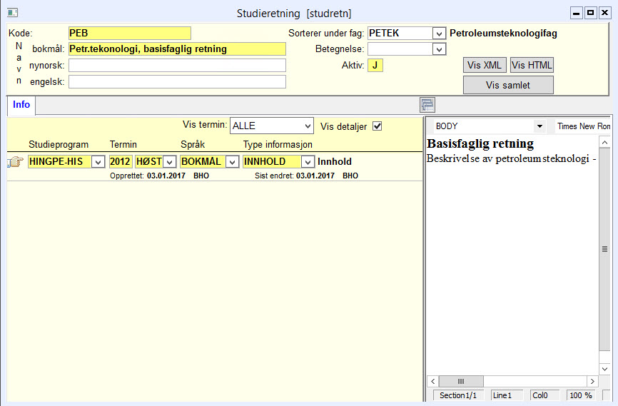Click the Vis HTML button
The width and height of the screenshot is (618, 406).
(532, 65)
